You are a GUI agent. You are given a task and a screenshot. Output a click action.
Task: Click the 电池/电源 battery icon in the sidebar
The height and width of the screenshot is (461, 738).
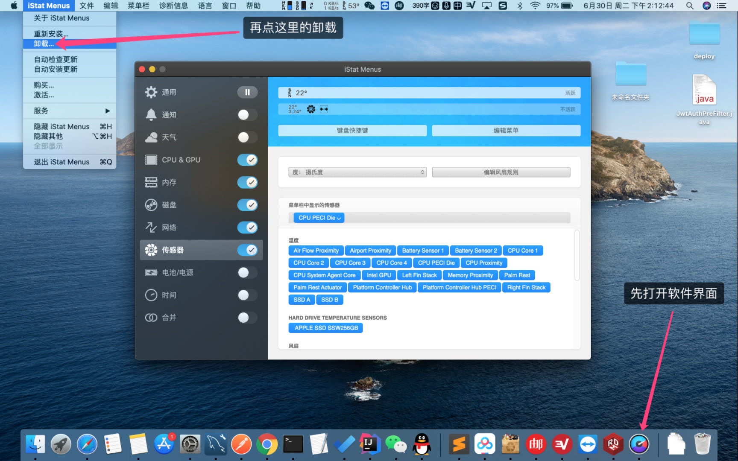click(151, 272)
